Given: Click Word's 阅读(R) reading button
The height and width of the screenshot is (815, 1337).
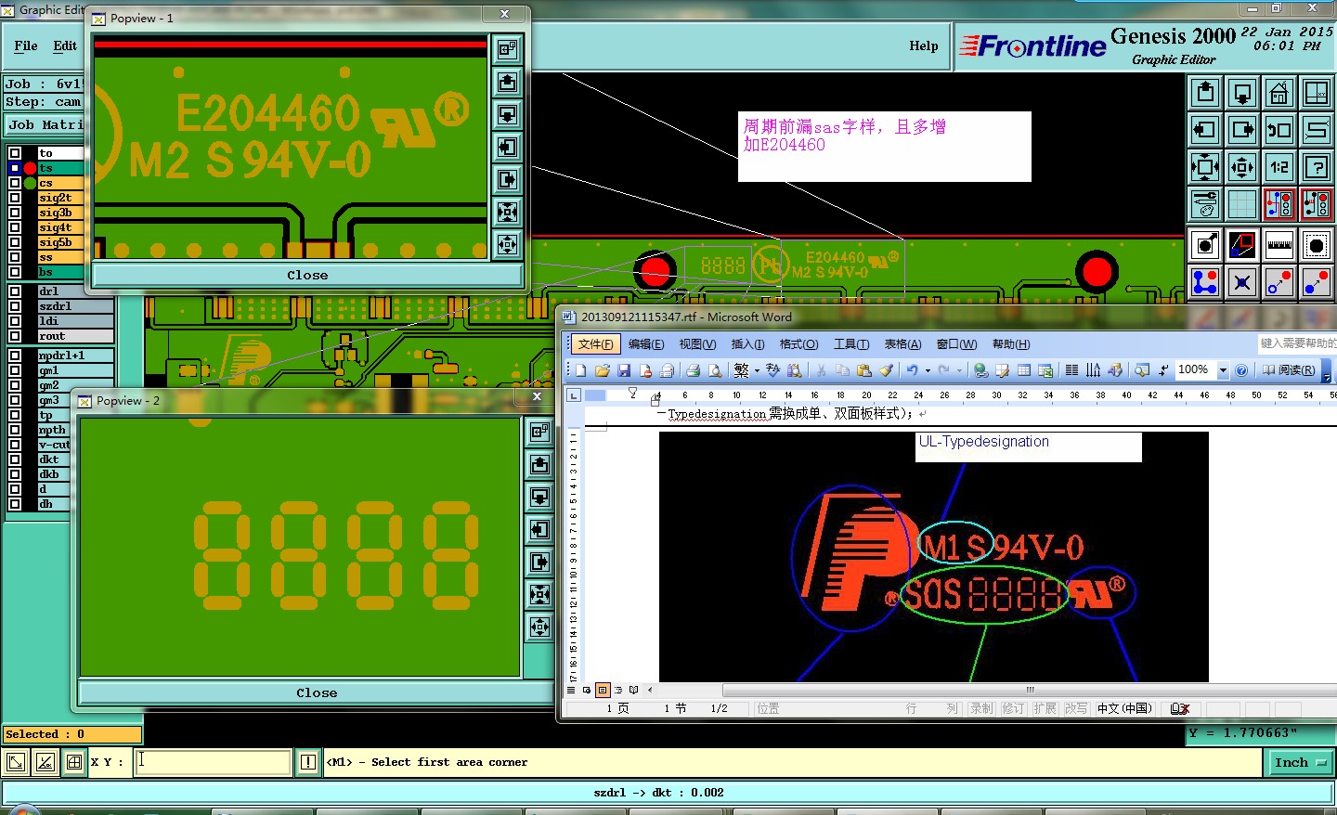Looking at the screenshot, I should pyautogui.click(x=1289, y=370).
